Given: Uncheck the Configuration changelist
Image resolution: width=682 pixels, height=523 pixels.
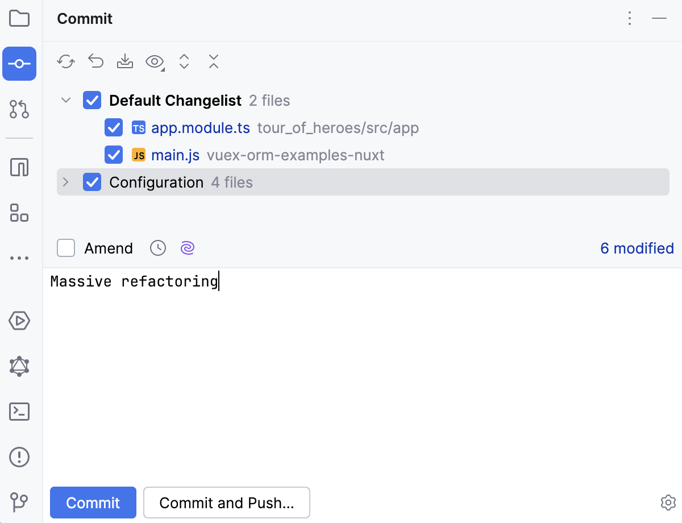Looking at the screenshot, I should [92, 182].
